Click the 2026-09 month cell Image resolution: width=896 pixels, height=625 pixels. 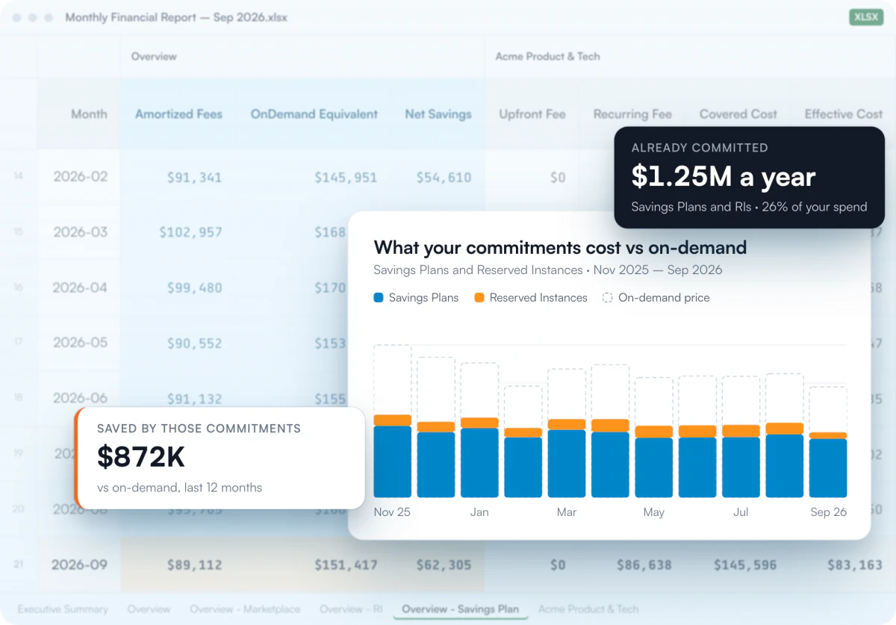pyautogui.click(x=80, y=565)
